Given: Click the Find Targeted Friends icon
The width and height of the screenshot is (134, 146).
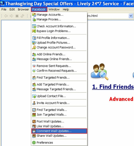Looking at the screenshot, I should (34, 78).
